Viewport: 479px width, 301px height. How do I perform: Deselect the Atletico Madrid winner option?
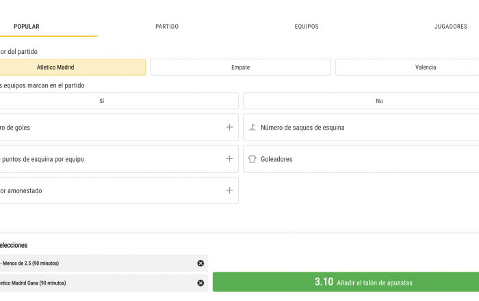(73, 68)
